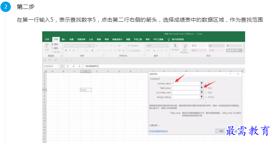Confirm the formula with the checkmark icon
The image size is (273, 143).
click(x=74, y=66)
